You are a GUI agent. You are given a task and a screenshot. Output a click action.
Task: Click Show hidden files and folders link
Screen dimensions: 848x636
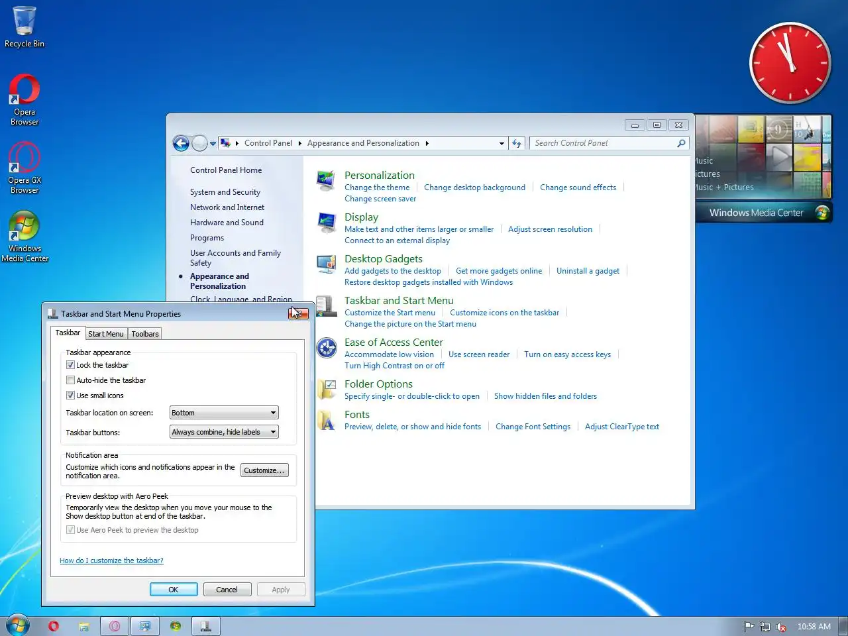point(545,396)
